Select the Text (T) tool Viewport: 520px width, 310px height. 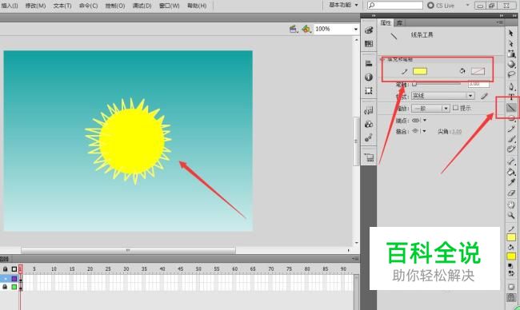point(511,97)
